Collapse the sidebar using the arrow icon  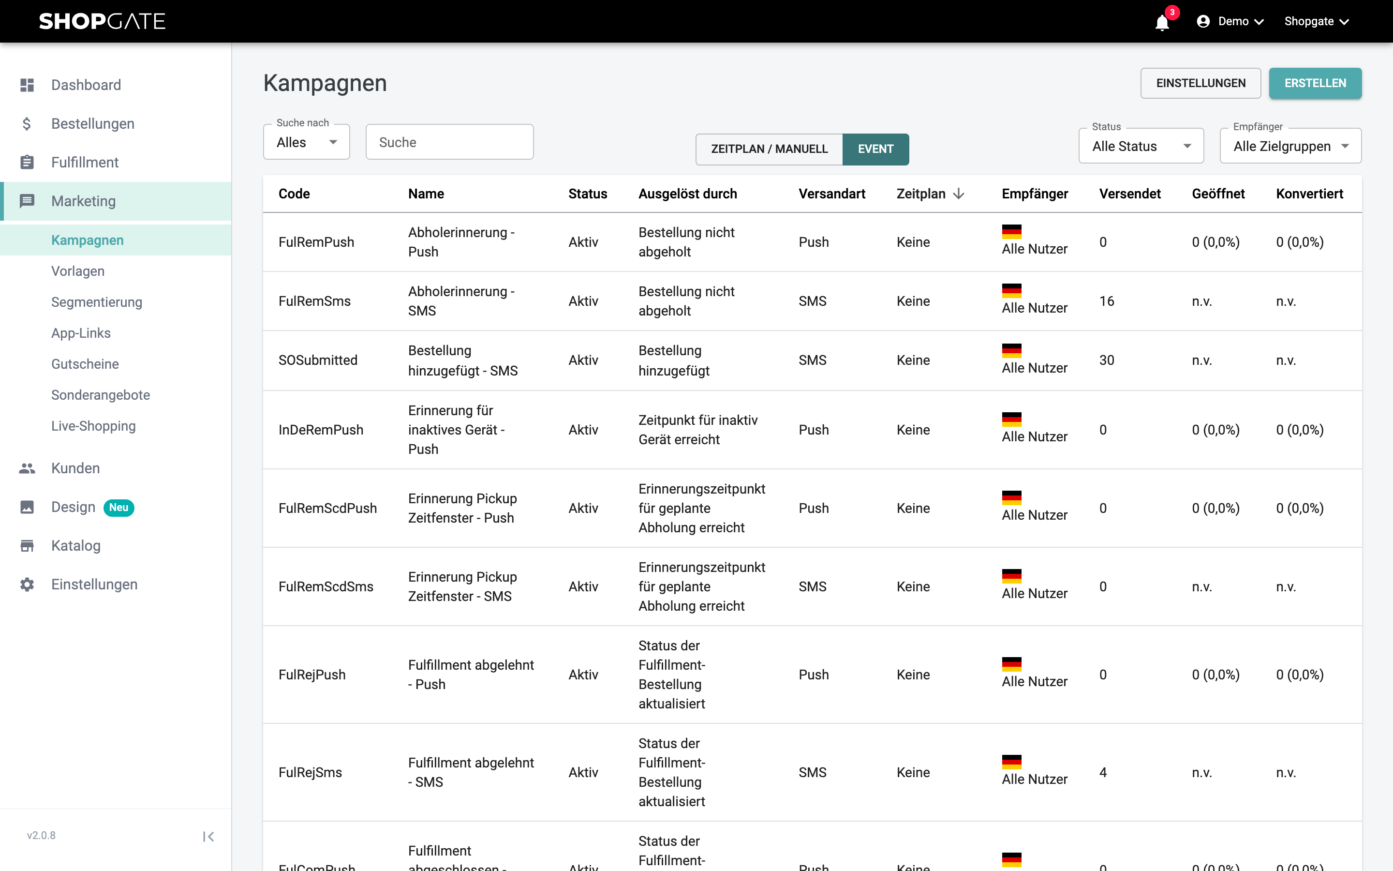(208, 837)
